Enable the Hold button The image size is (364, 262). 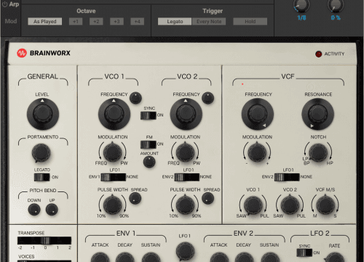[x=250, y=21]
